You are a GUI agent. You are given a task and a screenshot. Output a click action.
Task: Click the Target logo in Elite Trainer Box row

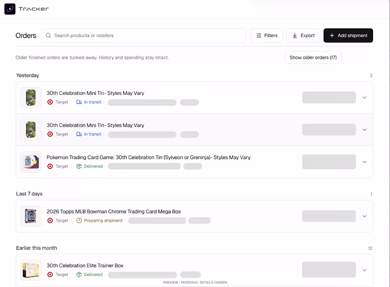click(x=50, y=275)
